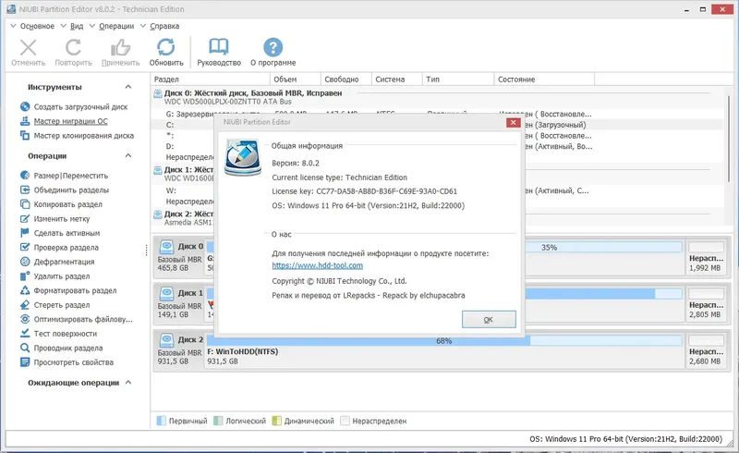739x453 pixels.
Task: Collapse the Ожидающие операции section
Action: click(x=128, y=383)
